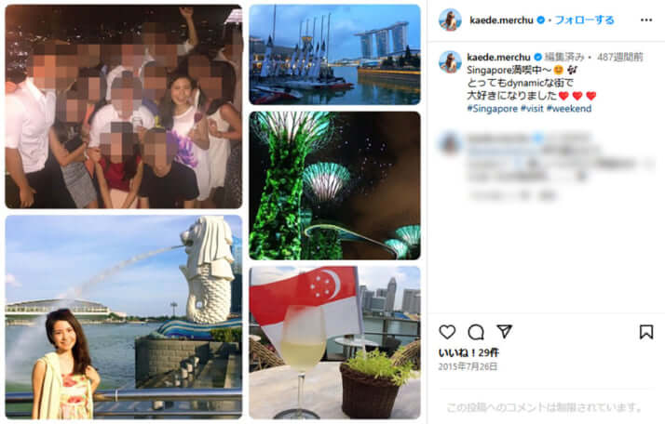Open the #visit hashtag
Viewport: 665px width, 424px height.
(x=532, y=109)
